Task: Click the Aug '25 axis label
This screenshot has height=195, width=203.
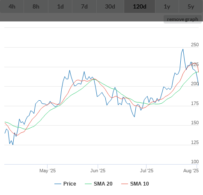Action: [x=191, y=171]
